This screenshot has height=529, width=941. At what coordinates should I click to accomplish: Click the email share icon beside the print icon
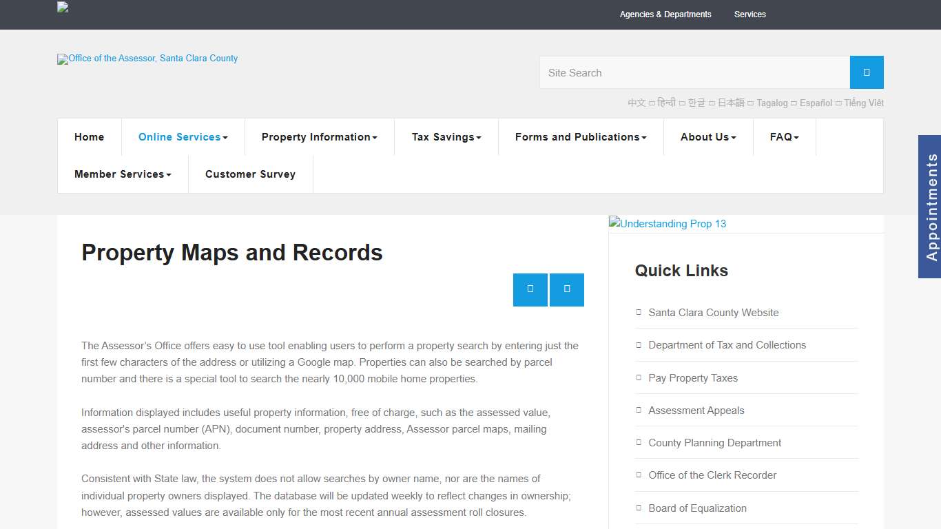click(567, 290)
